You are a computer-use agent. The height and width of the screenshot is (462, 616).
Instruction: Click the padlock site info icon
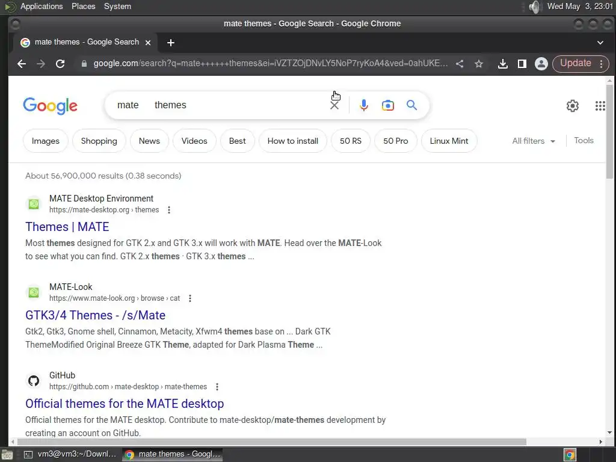coord(84,64)
